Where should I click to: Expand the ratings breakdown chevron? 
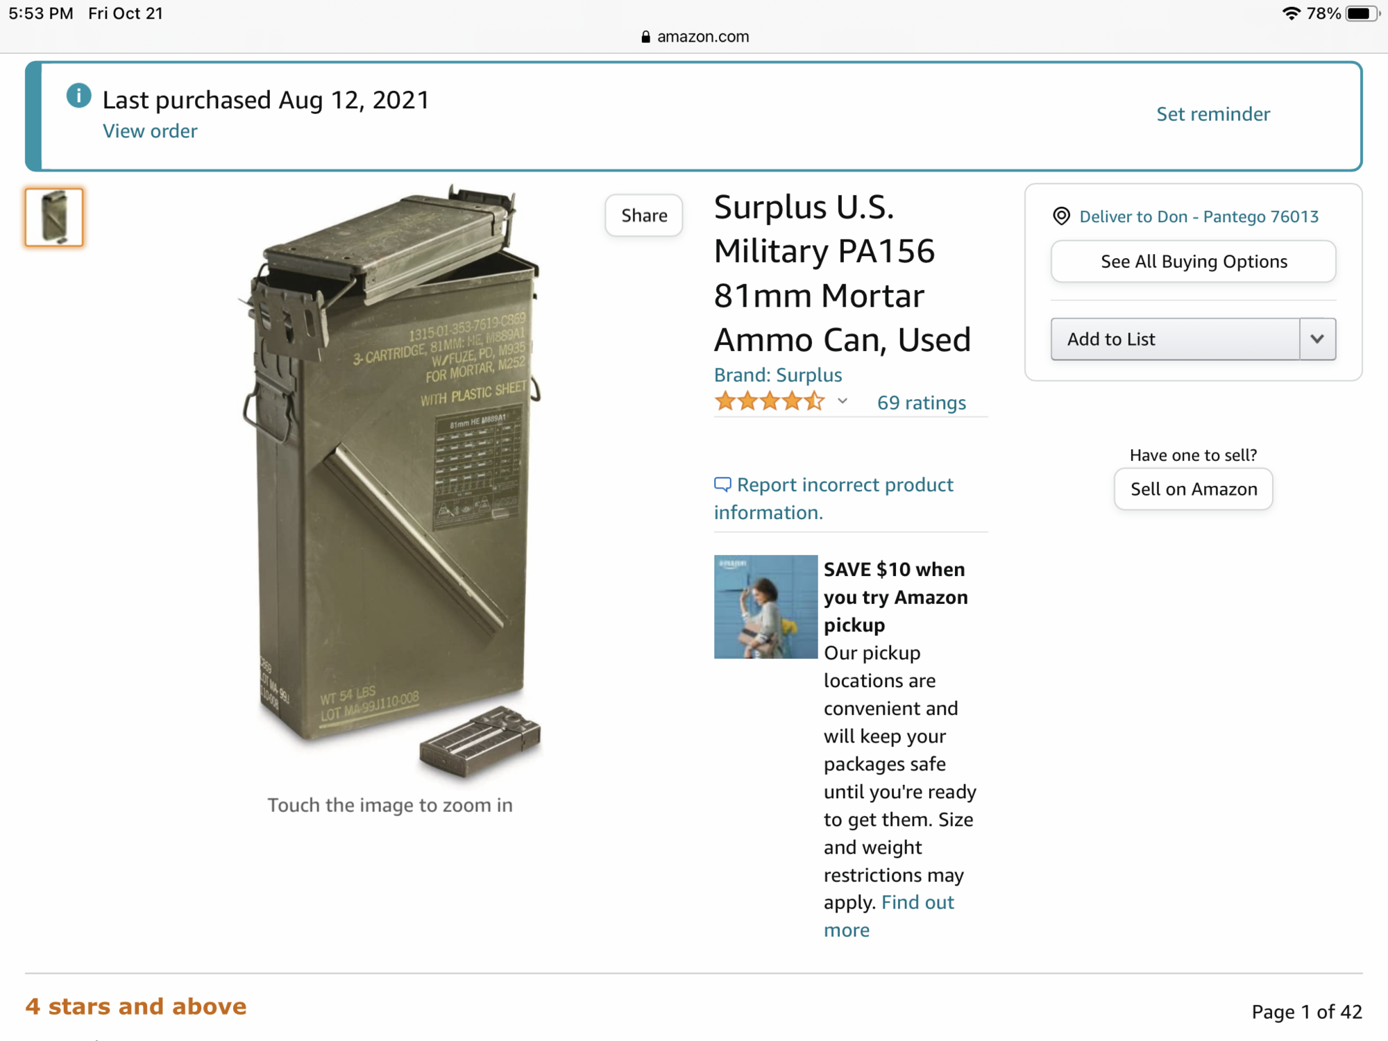click(843, 401)
